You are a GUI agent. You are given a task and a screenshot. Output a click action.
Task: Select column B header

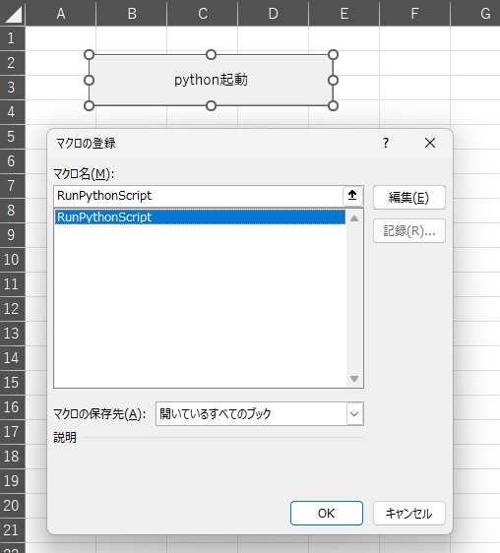click(x=132, y=14)
